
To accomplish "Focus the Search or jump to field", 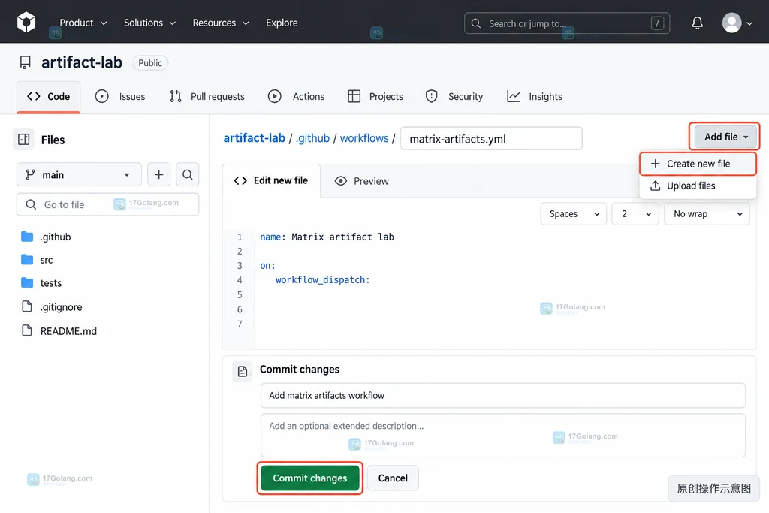I will click(567, 23).
